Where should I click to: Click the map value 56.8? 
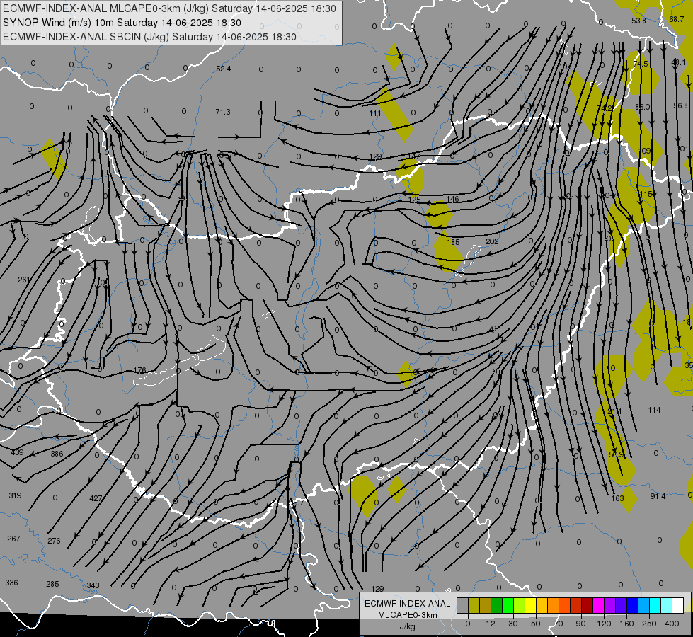pyautogui.click(x=681, y=105)
